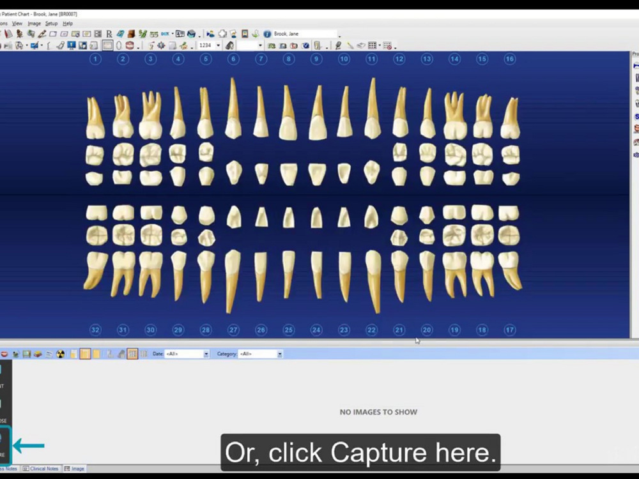
Task: Select tooth number 8 label
Action: 289,59
